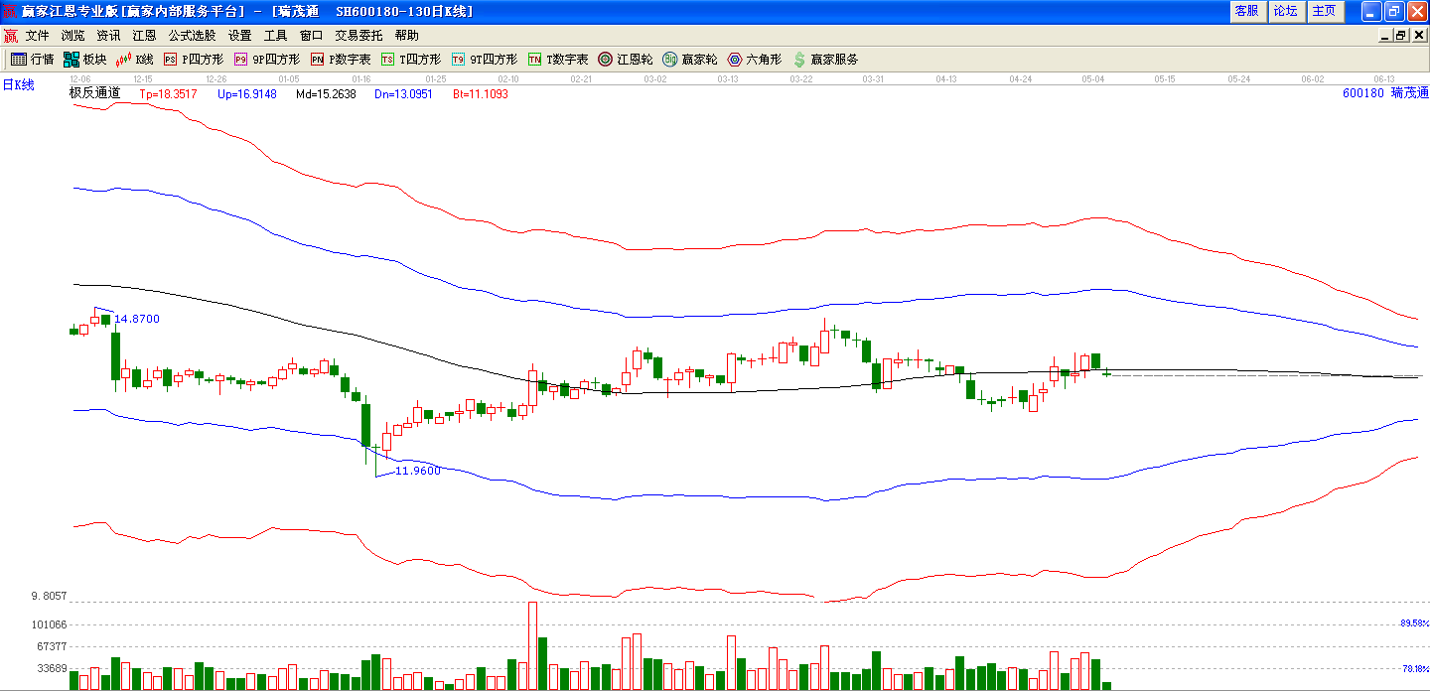Minimize the inner chart child window

click(1386, 36)
